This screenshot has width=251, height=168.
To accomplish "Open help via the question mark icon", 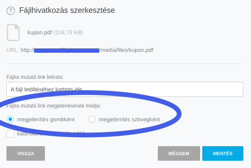I will tap(11, 11).
